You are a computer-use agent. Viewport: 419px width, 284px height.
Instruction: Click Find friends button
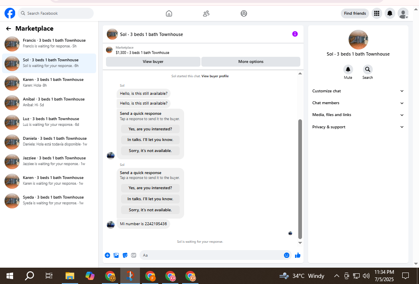[x=355, y=13]
